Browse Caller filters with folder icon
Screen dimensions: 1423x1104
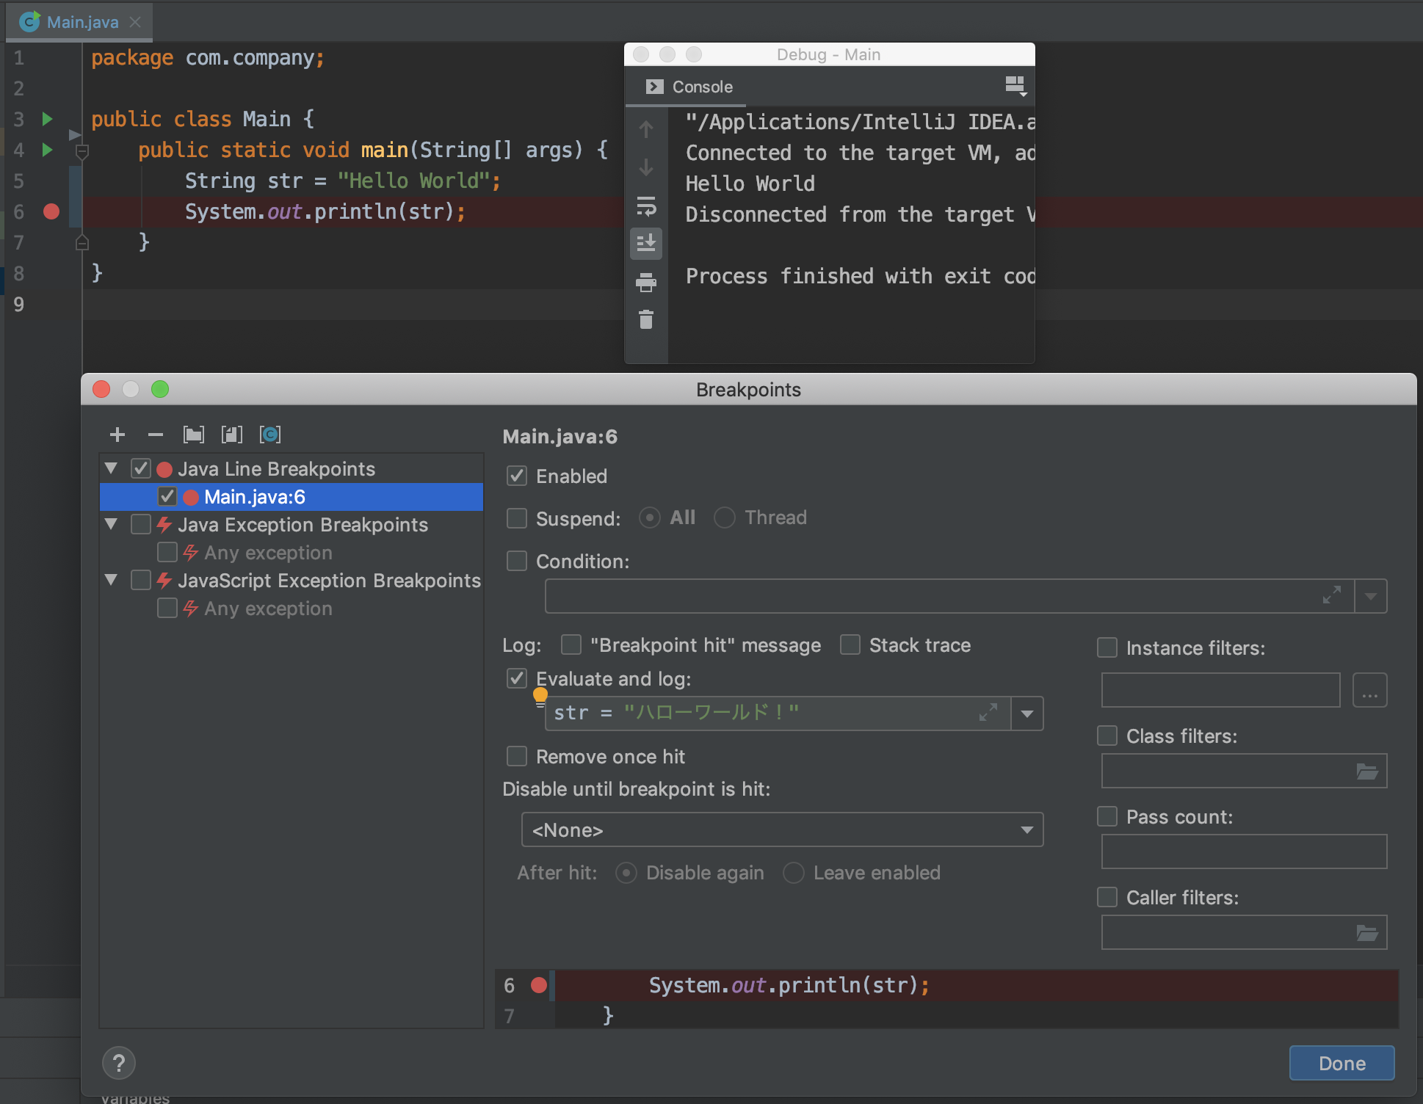[x=1367, y=933]
